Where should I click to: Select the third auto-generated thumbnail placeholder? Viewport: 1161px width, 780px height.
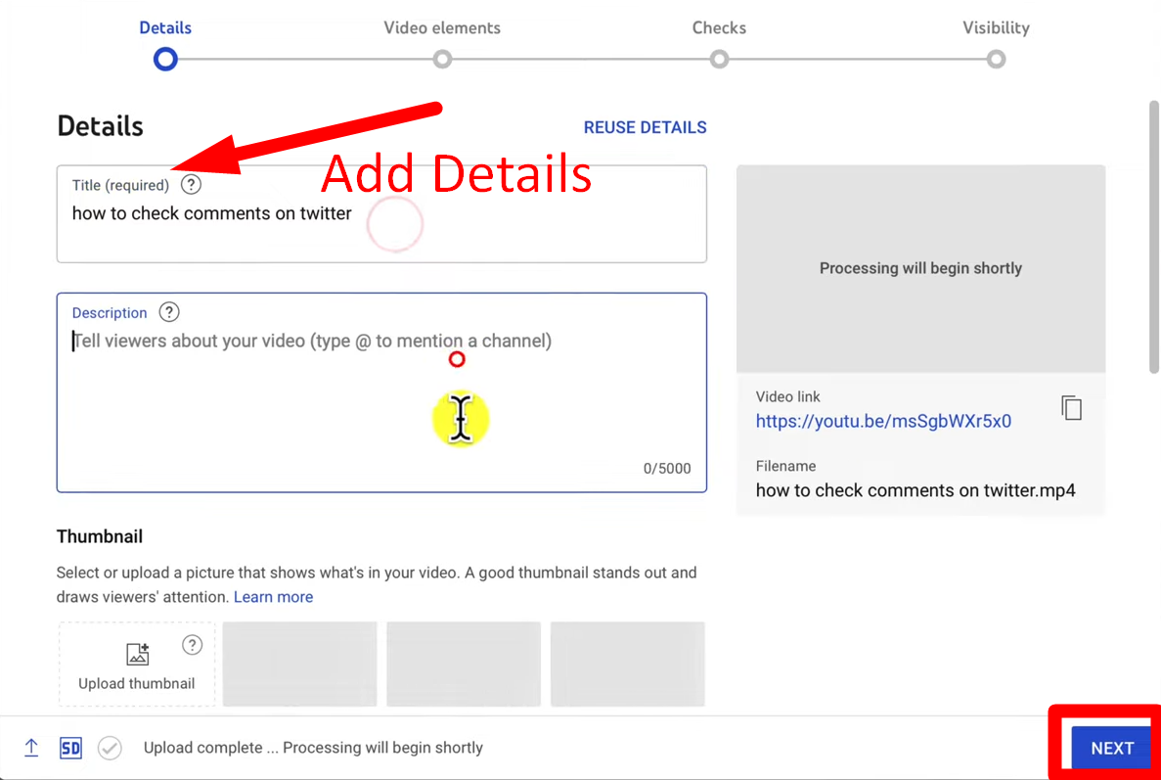627,664
